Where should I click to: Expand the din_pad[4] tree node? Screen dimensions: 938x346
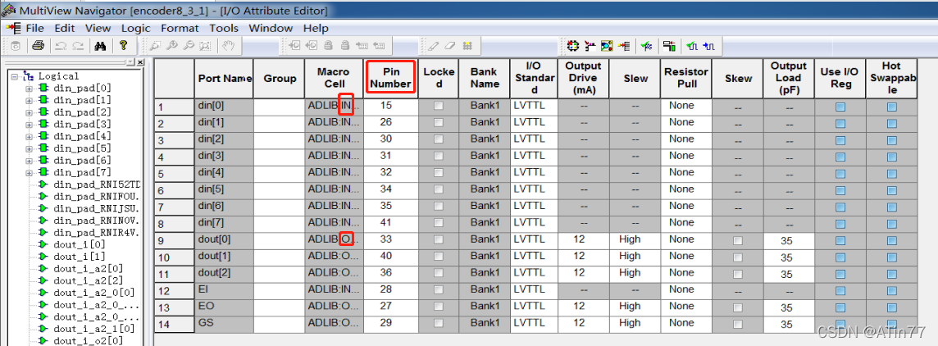click(29, 136)
